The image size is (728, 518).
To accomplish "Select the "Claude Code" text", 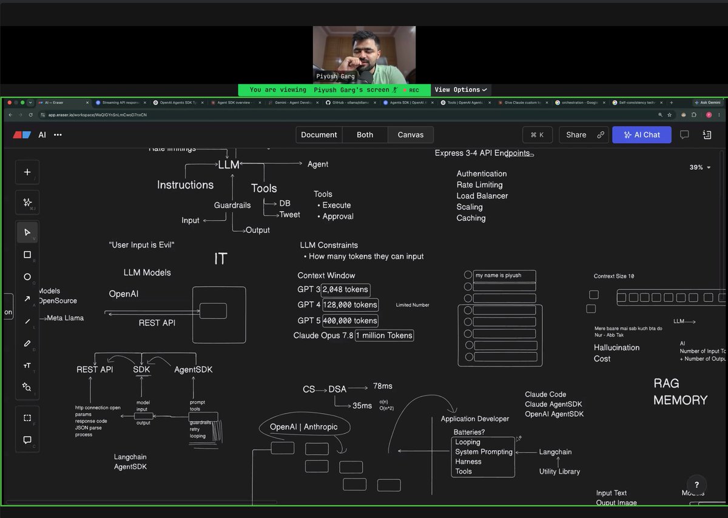I will point(545,394).
